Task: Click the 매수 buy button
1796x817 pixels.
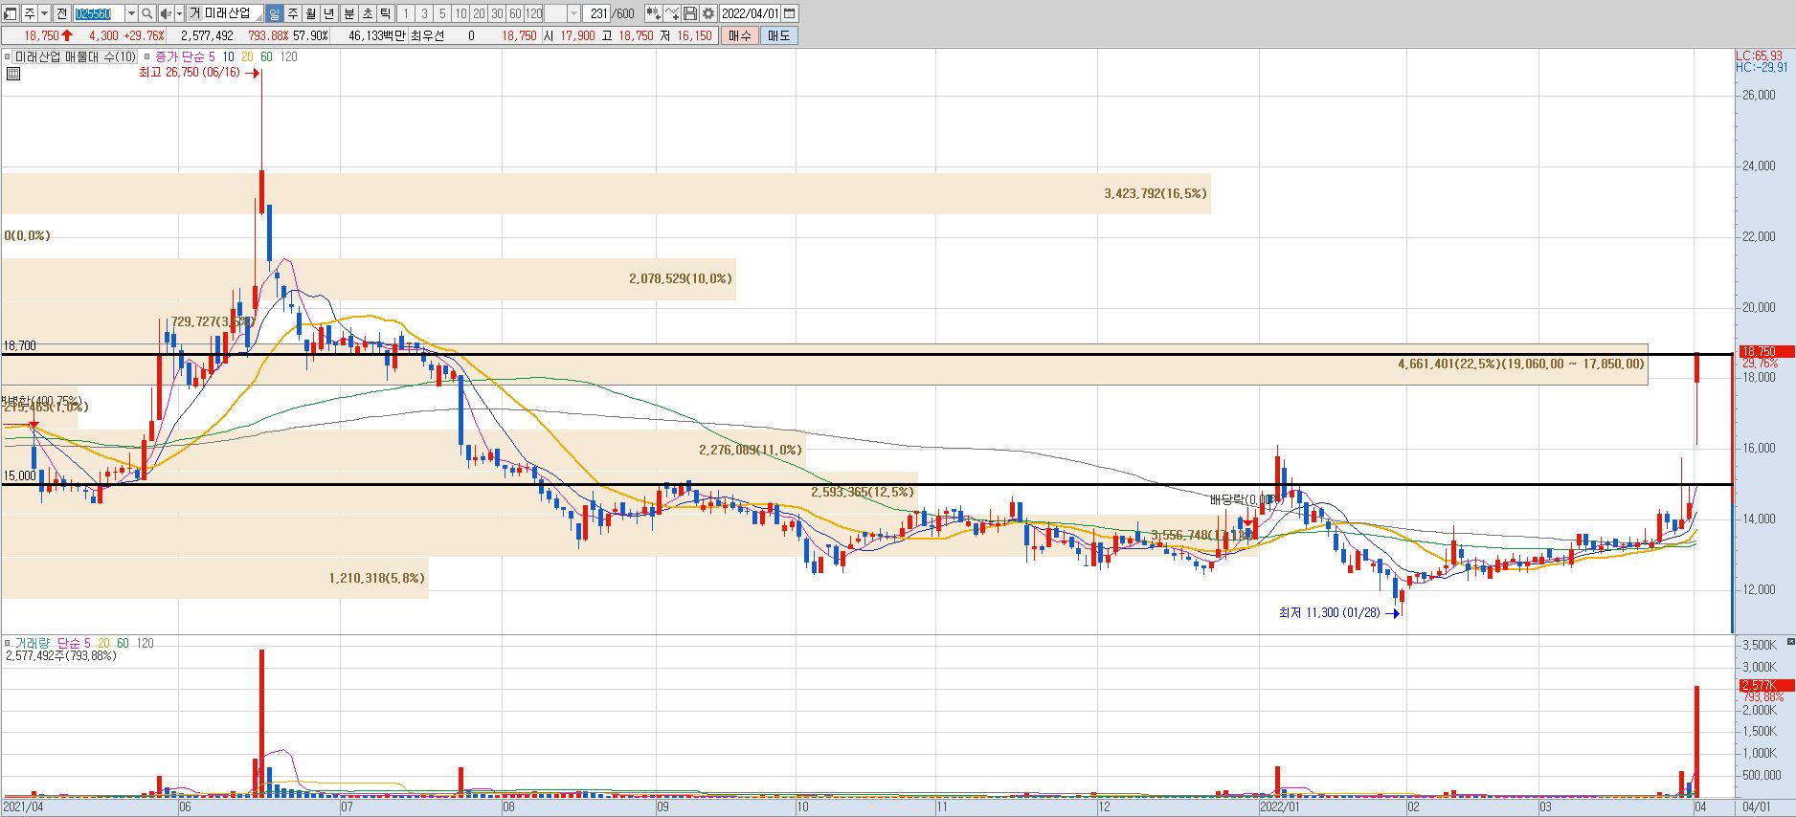Action: (x=740, y=35)
